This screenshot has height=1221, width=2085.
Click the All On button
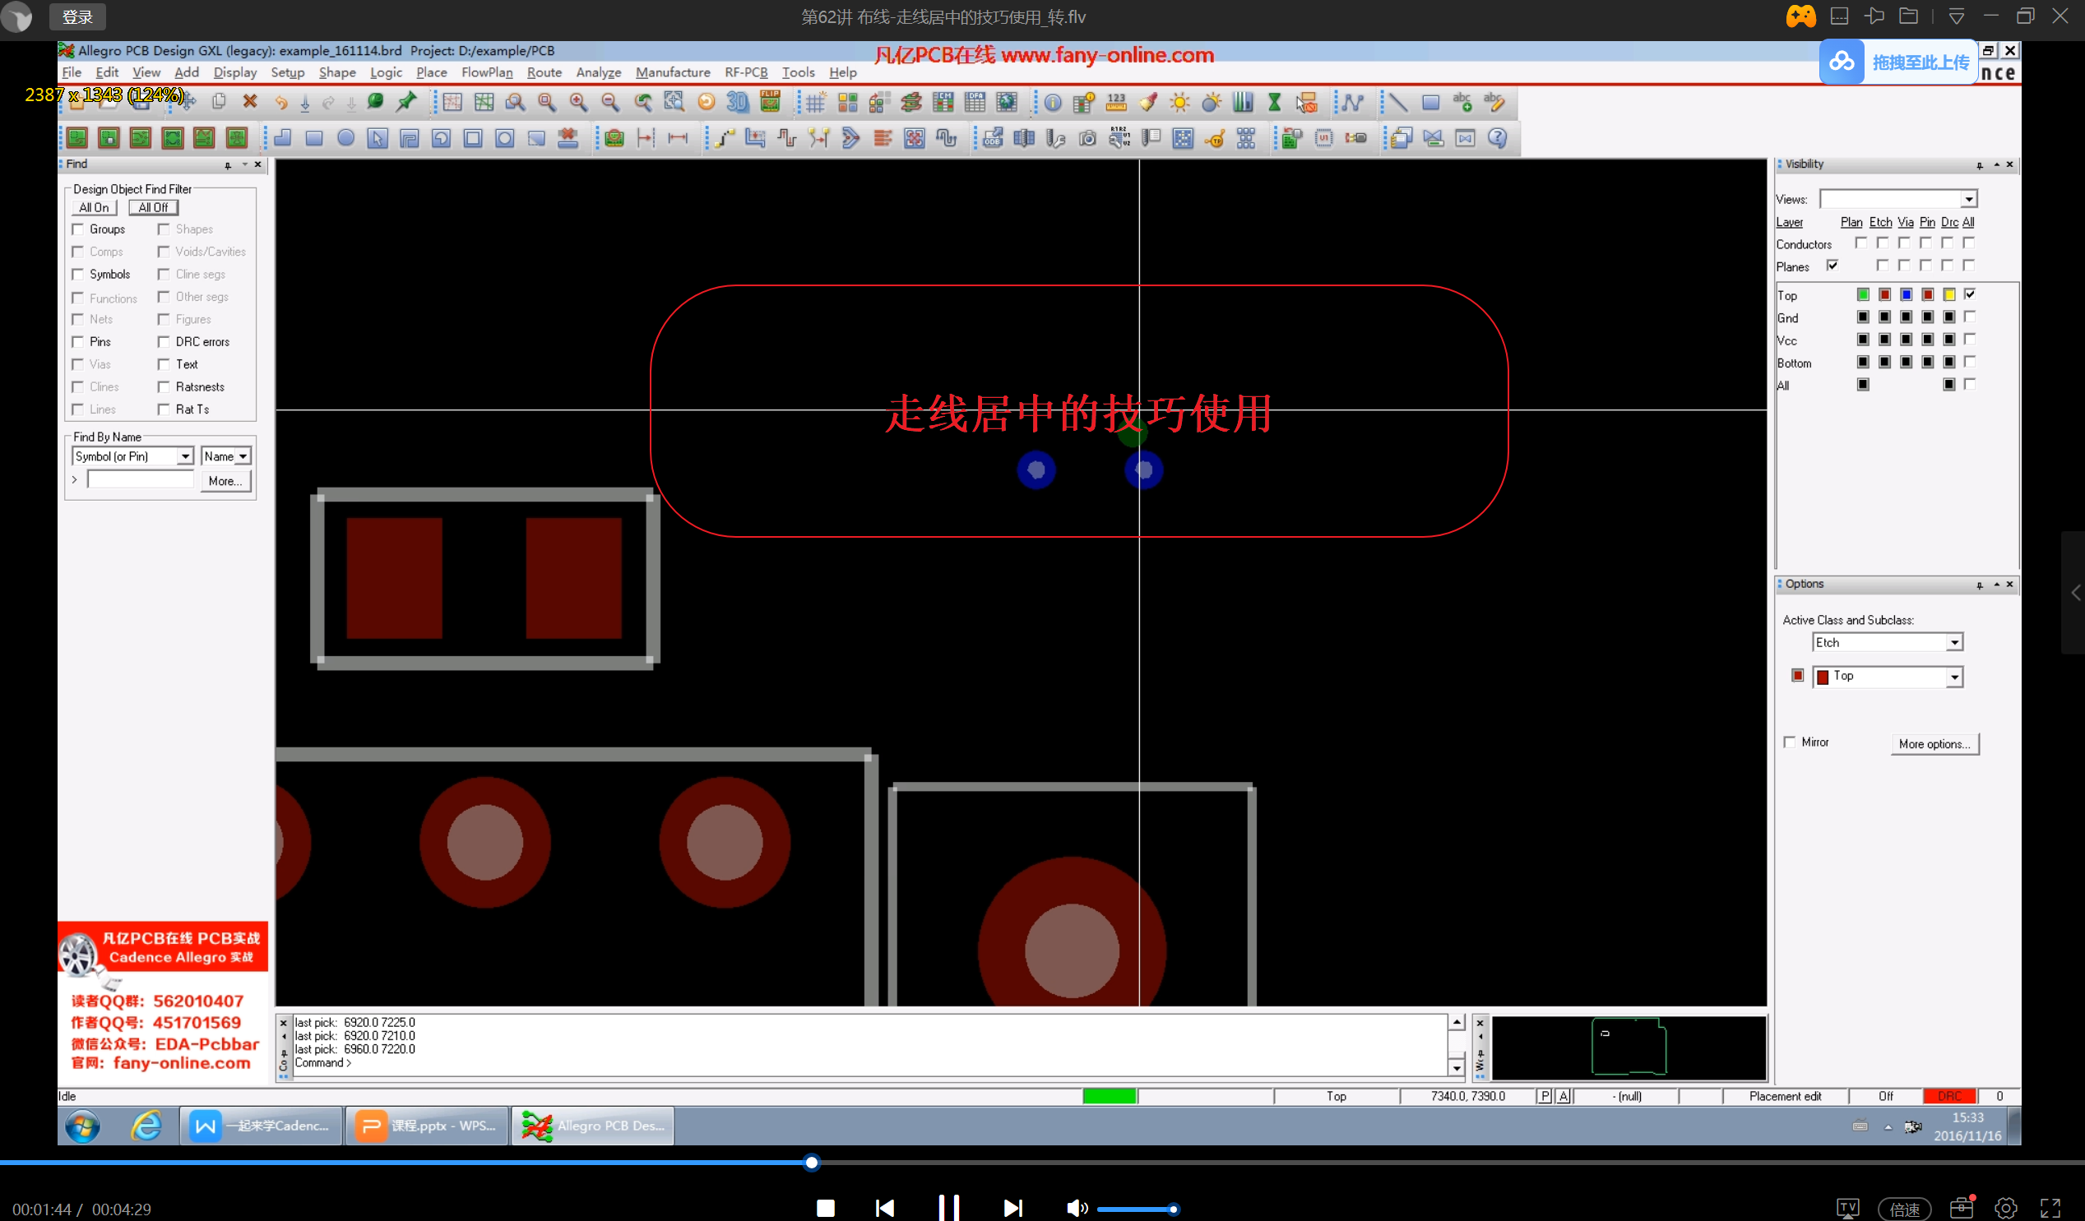point(94,208)
